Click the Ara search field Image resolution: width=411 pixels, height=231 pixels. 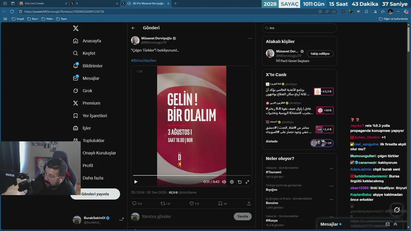(x=300, y=28)
